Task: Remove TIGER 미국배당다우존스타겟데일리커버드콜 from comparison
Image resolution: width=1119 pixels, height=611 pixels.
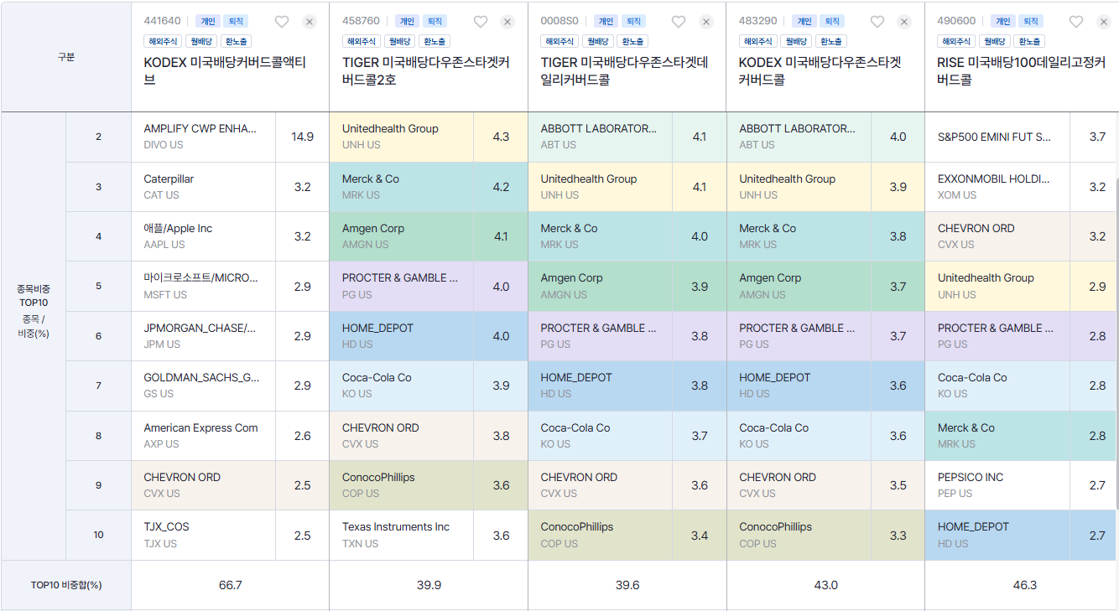Action: (706, 22)
